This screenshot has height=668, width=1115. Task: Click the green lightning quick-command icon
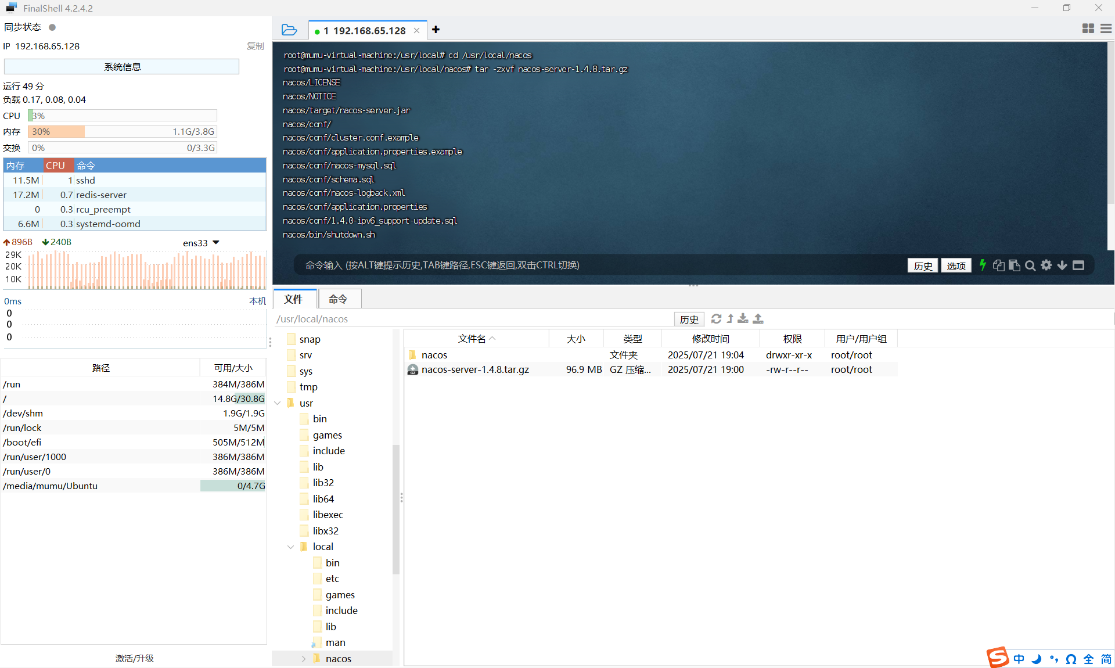coord(982,265)
